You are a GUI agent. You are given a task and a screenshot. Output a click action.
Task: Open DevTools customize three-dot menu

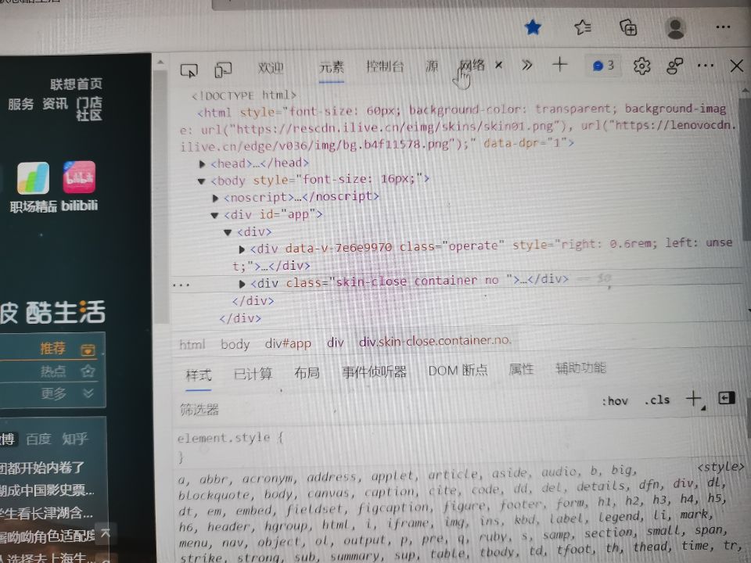click(x=706, y=66)
